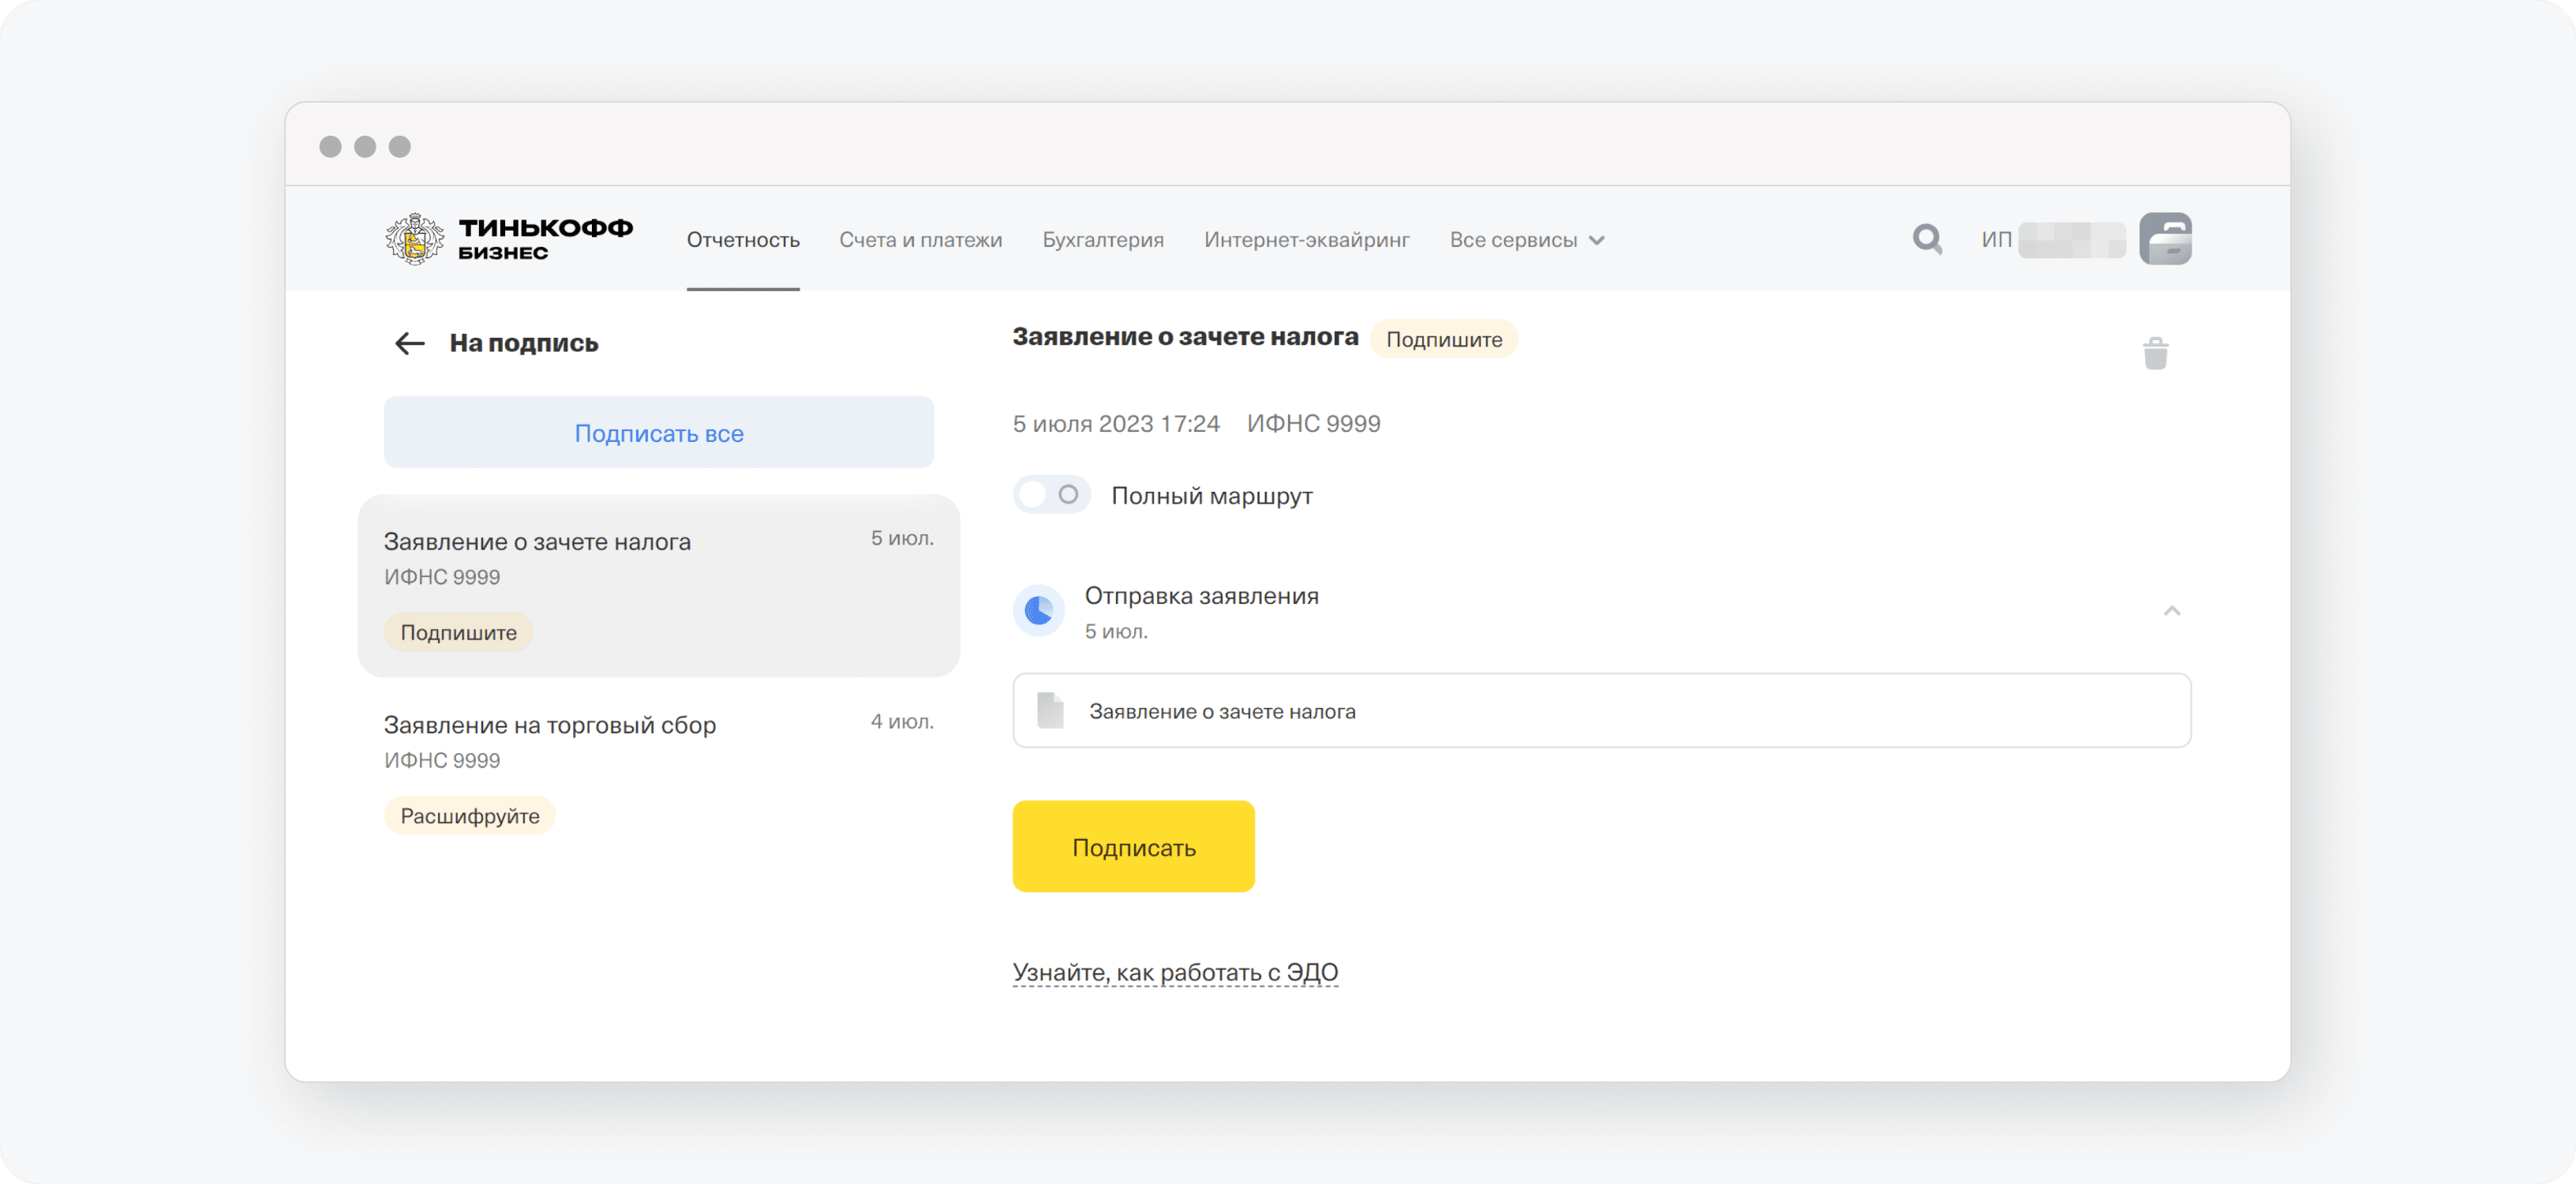
Task: Click the Подпишите badge in the list
Action: 458,632
